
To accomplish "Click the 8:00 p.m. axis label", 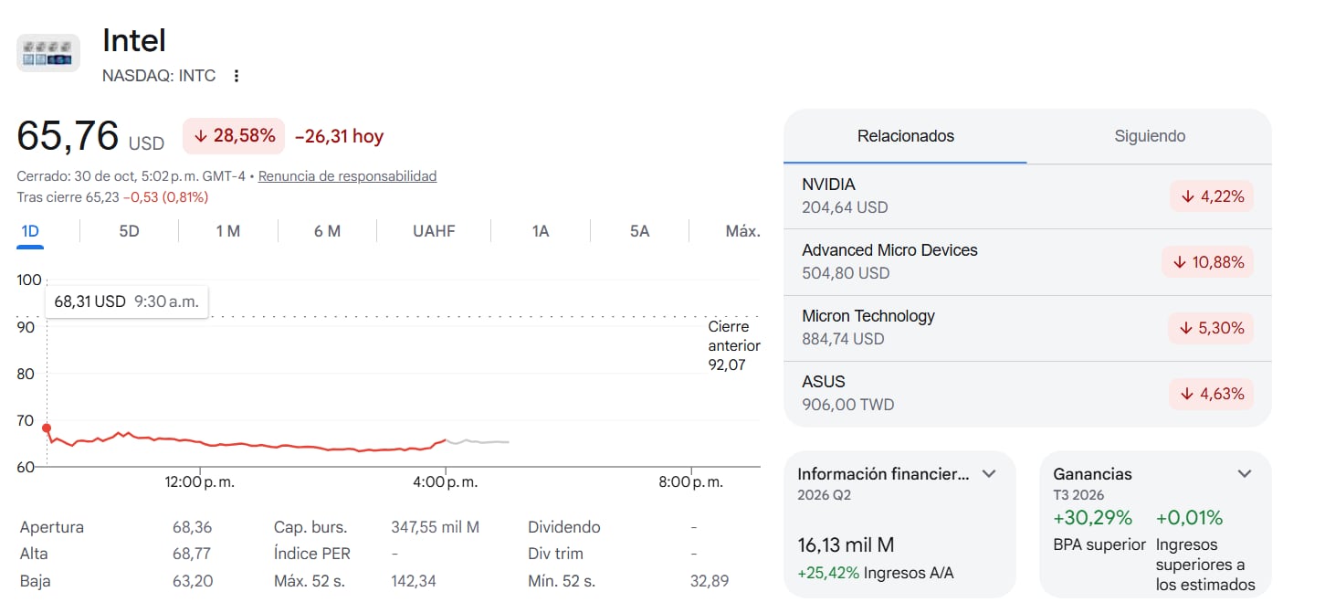I will click(x=691, y=482).
